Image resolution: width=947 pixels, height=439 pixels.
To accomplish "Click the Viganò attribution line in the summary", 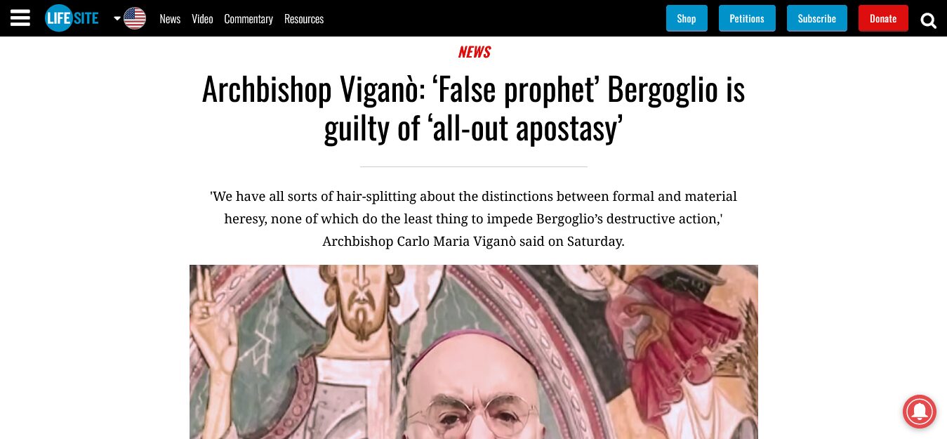I will 473,242.
